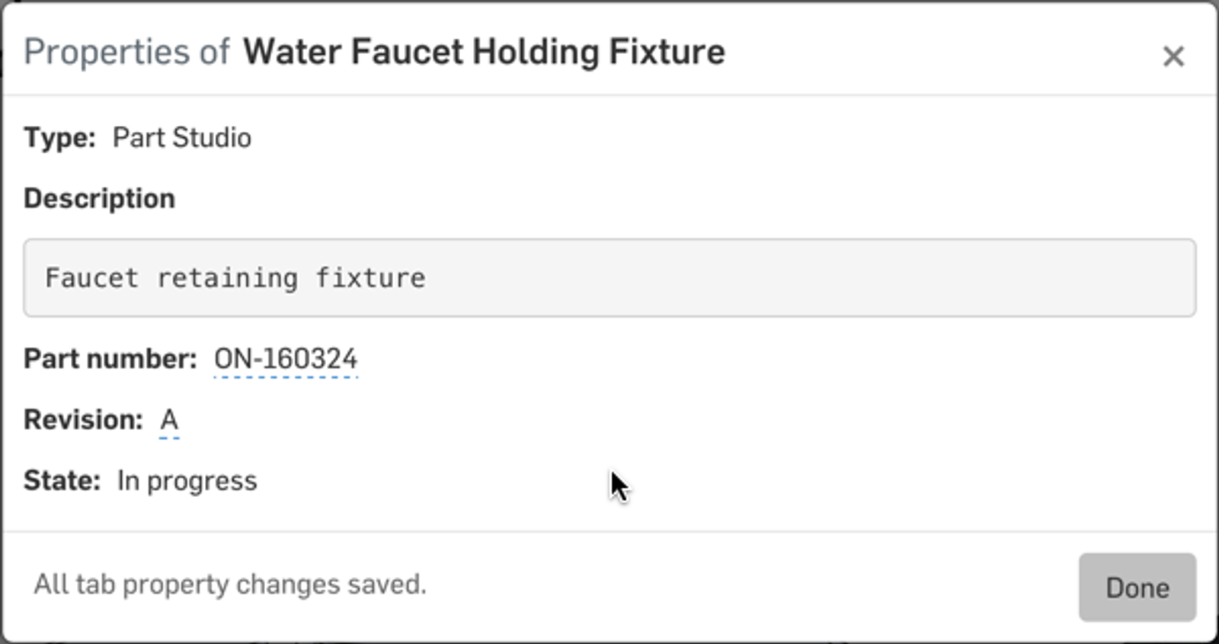Click the word 'retaining' in the description field

[227, 278]
